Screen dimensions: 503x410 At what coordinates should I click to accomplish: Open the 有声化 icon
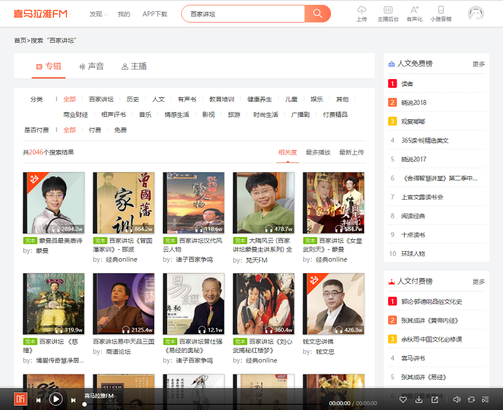click(x=414, y=14)
